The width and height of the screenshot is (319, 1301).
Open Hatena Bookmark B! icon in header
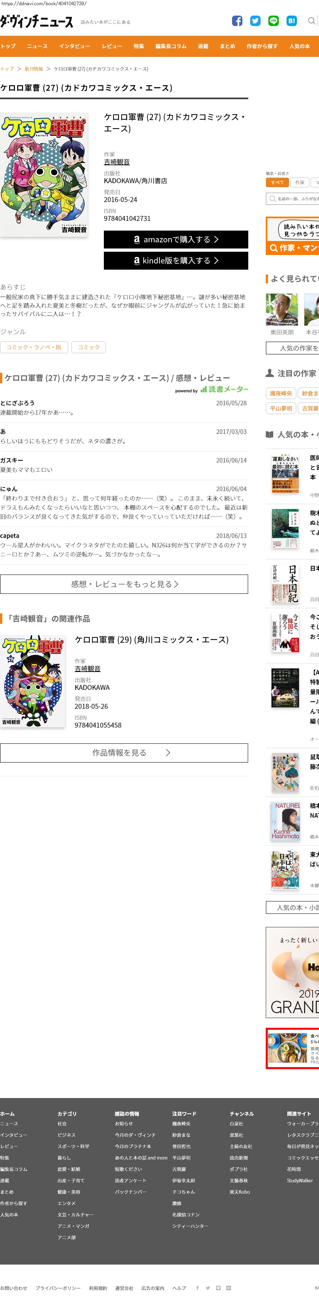coord(291,21)
